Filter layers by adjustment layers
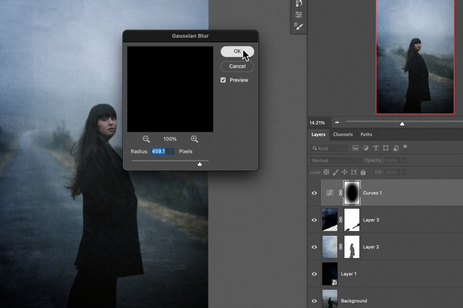Screen dimensions: 463x308 tap(365, 148)
